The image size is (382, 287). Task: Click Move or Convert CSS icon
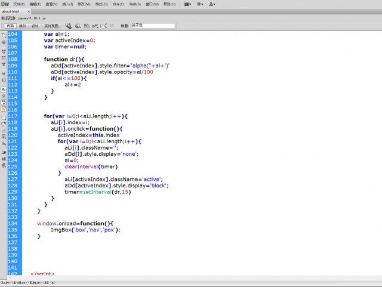pos(4,143)
